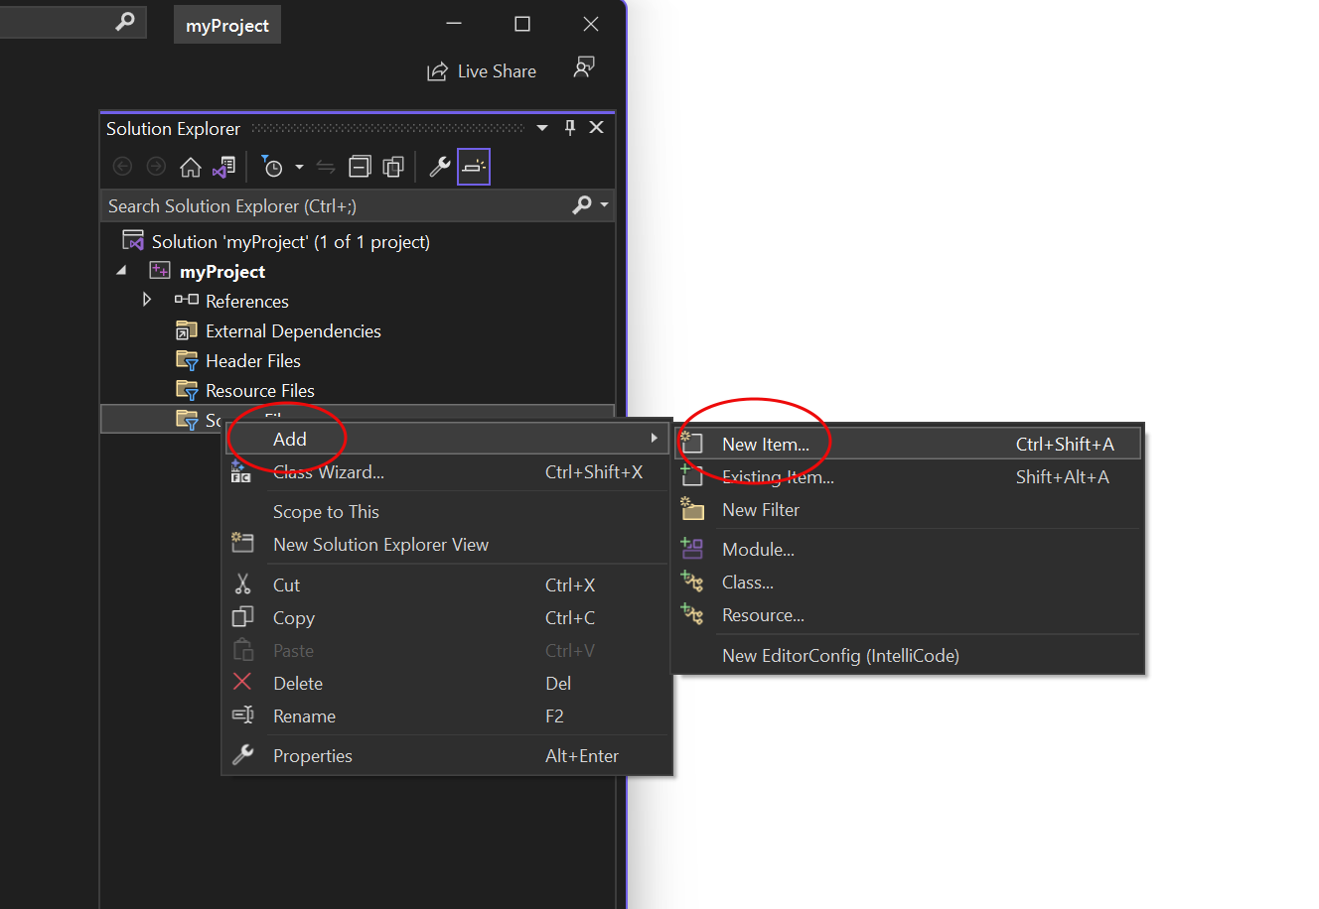Select the Solution 'myProject' node

pos(276,241)
